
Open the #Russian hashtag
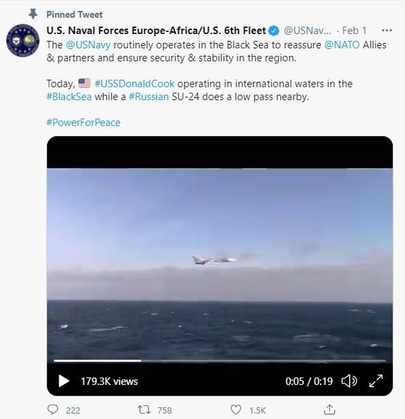click(149, 97)
